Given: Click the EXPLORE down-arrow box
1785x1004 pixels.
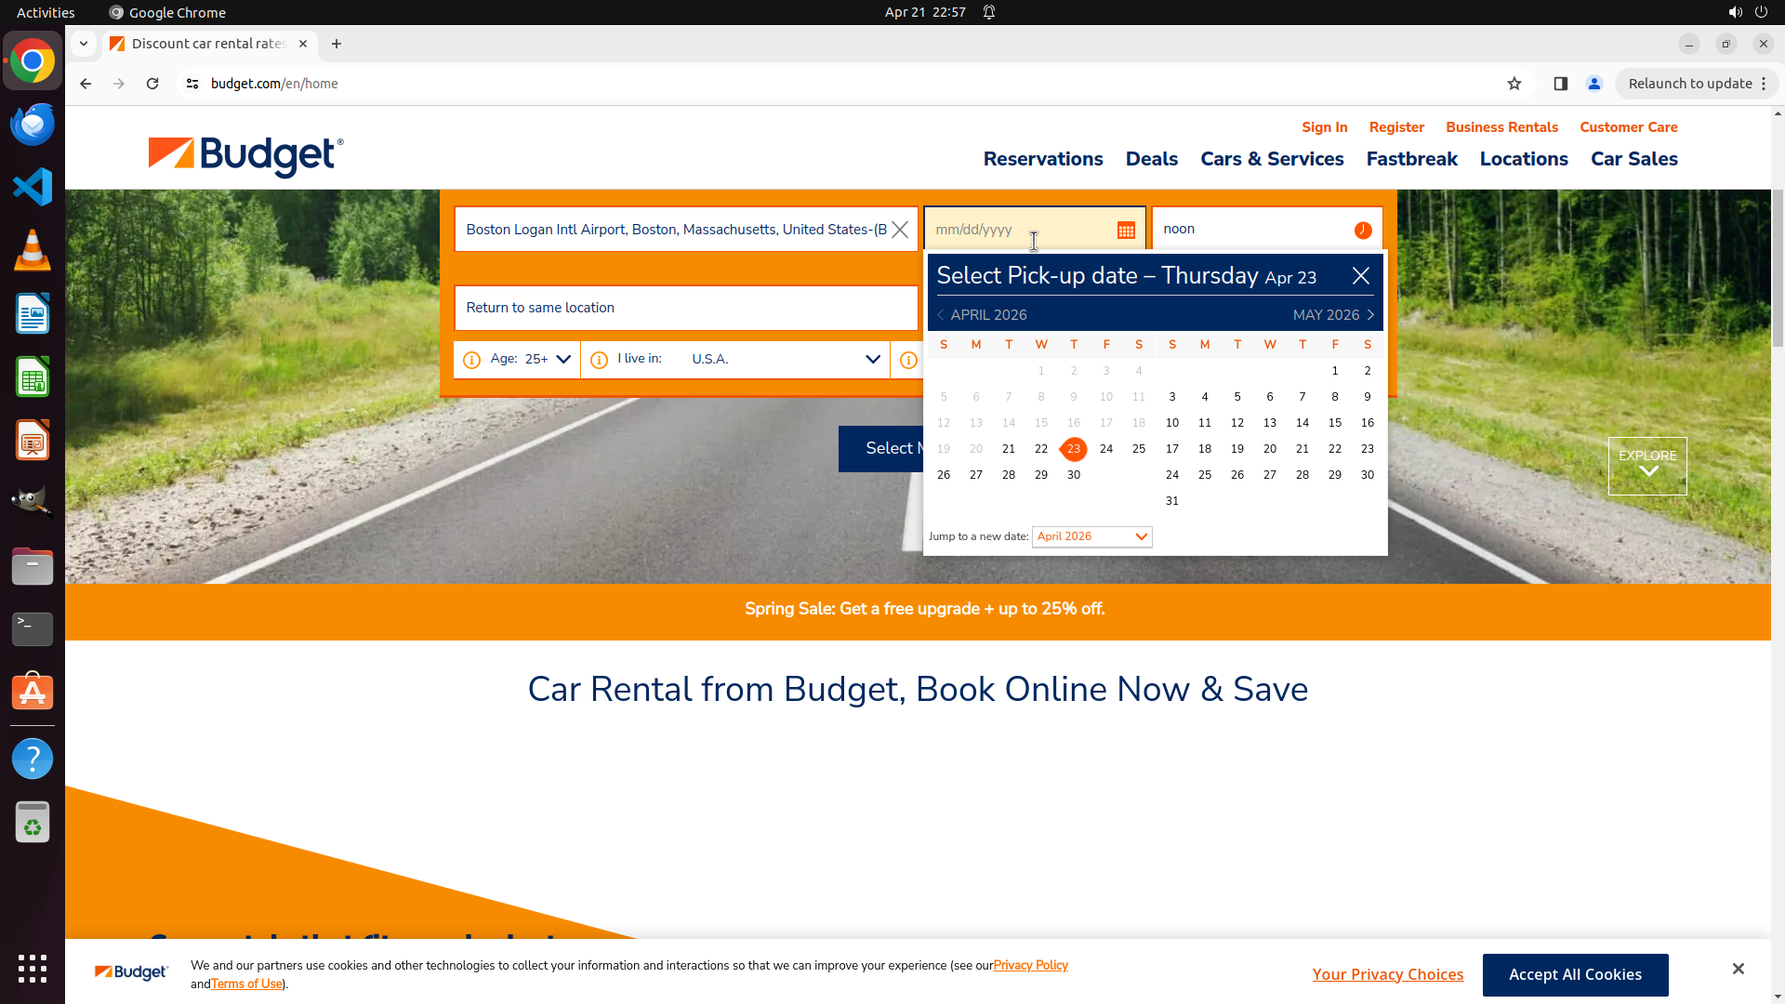Looking at the screenshot, I should coord(1646,465).
